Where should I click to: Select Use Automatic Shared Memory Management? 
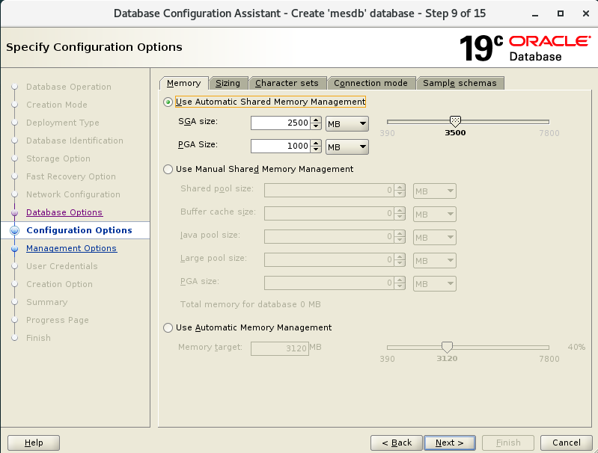[168, 102]
